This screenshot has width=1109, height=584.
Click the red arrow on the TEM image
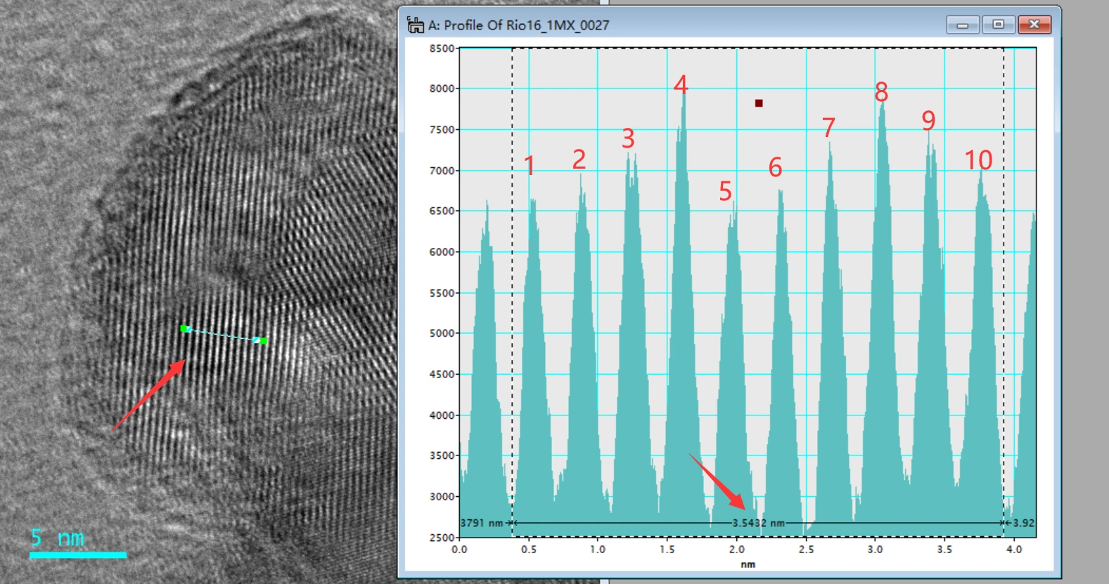coord(149,394)
